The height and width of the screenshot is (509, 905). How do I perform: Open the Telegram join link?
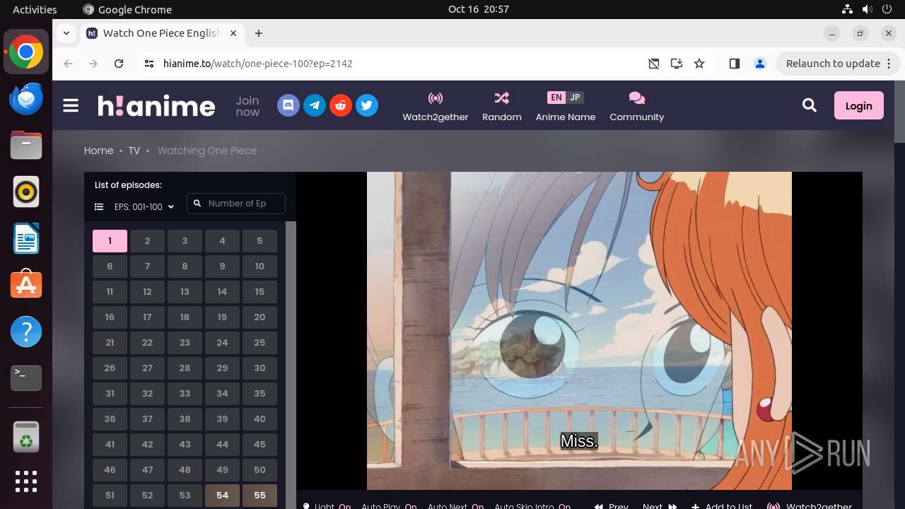(x=315, y=105)
